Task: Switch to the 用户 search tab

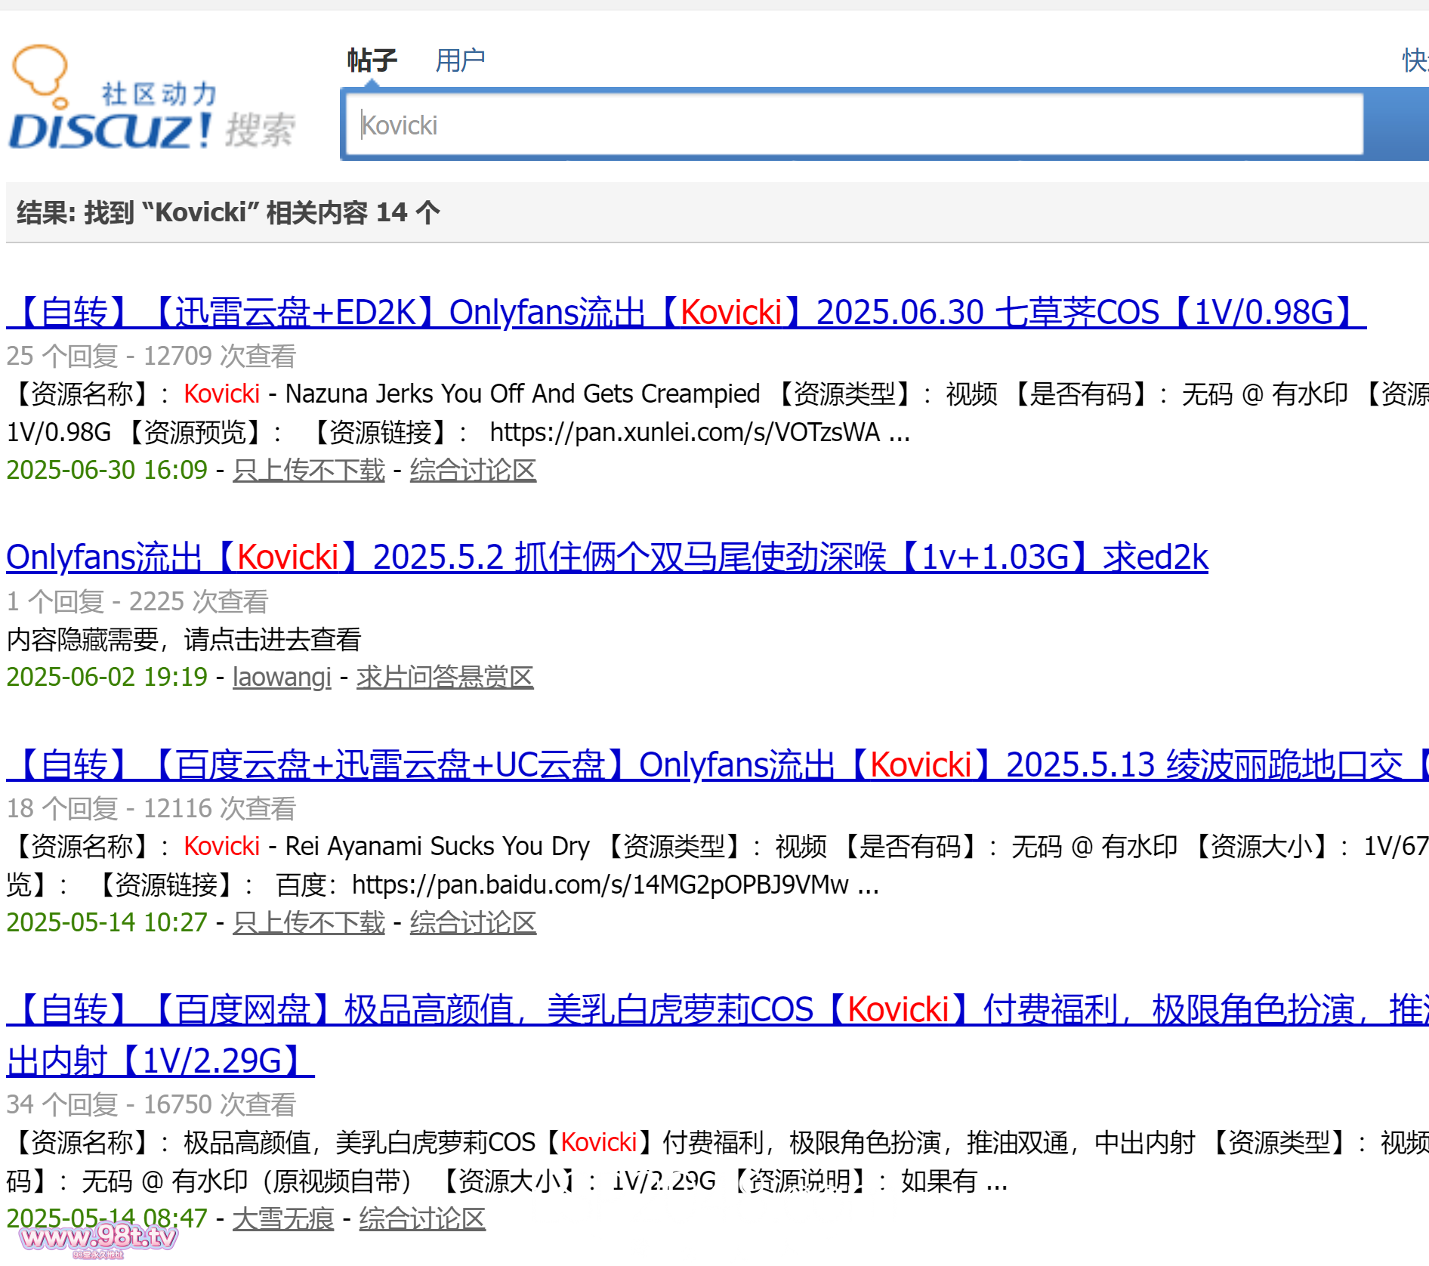Action: 460,60
